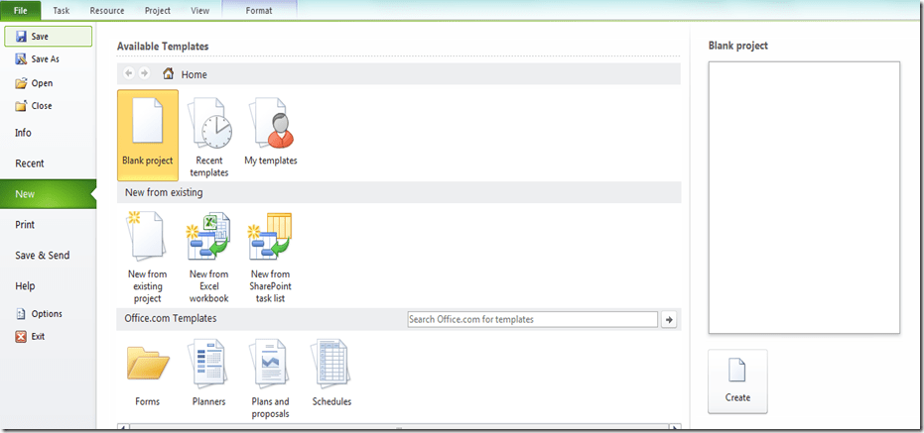Click the Blank project preview thumbnail
Viewport: 924px width, 433px height.
pyautogui.click(x=804, y=197)
